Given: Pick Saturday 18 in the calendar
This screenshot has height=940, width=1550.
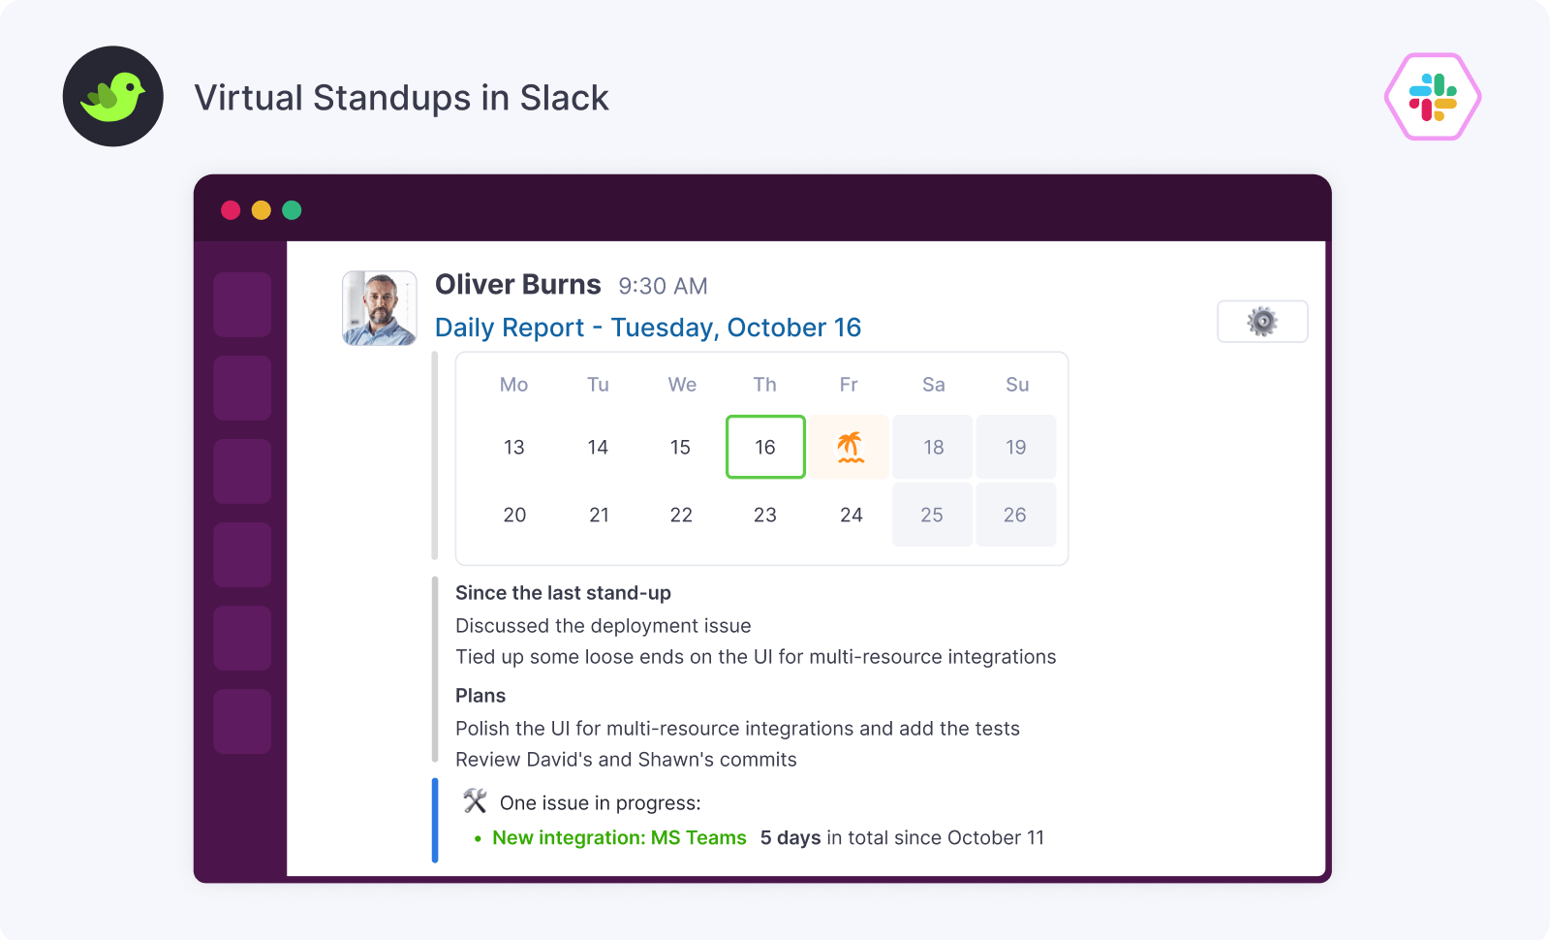Looking at the screenshot, I should pos(933,447).
